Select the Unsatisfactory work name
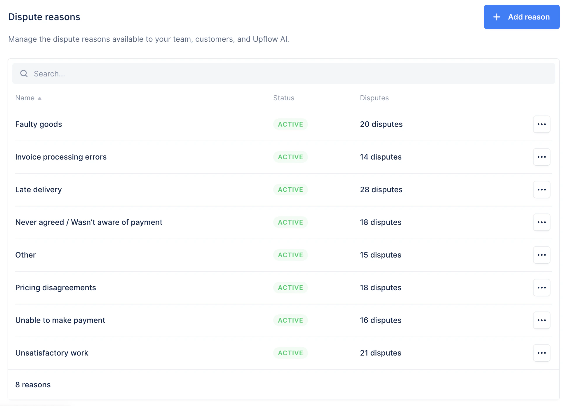The image size is (568, 406). click(52, 353)
